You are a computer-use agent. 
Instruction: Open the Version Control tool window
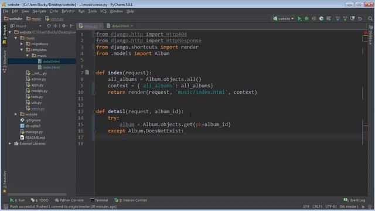(x=131, y=200)
